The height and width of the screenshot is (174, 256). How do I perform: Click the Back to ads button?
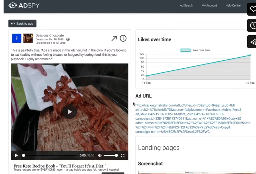click(22, 23)
